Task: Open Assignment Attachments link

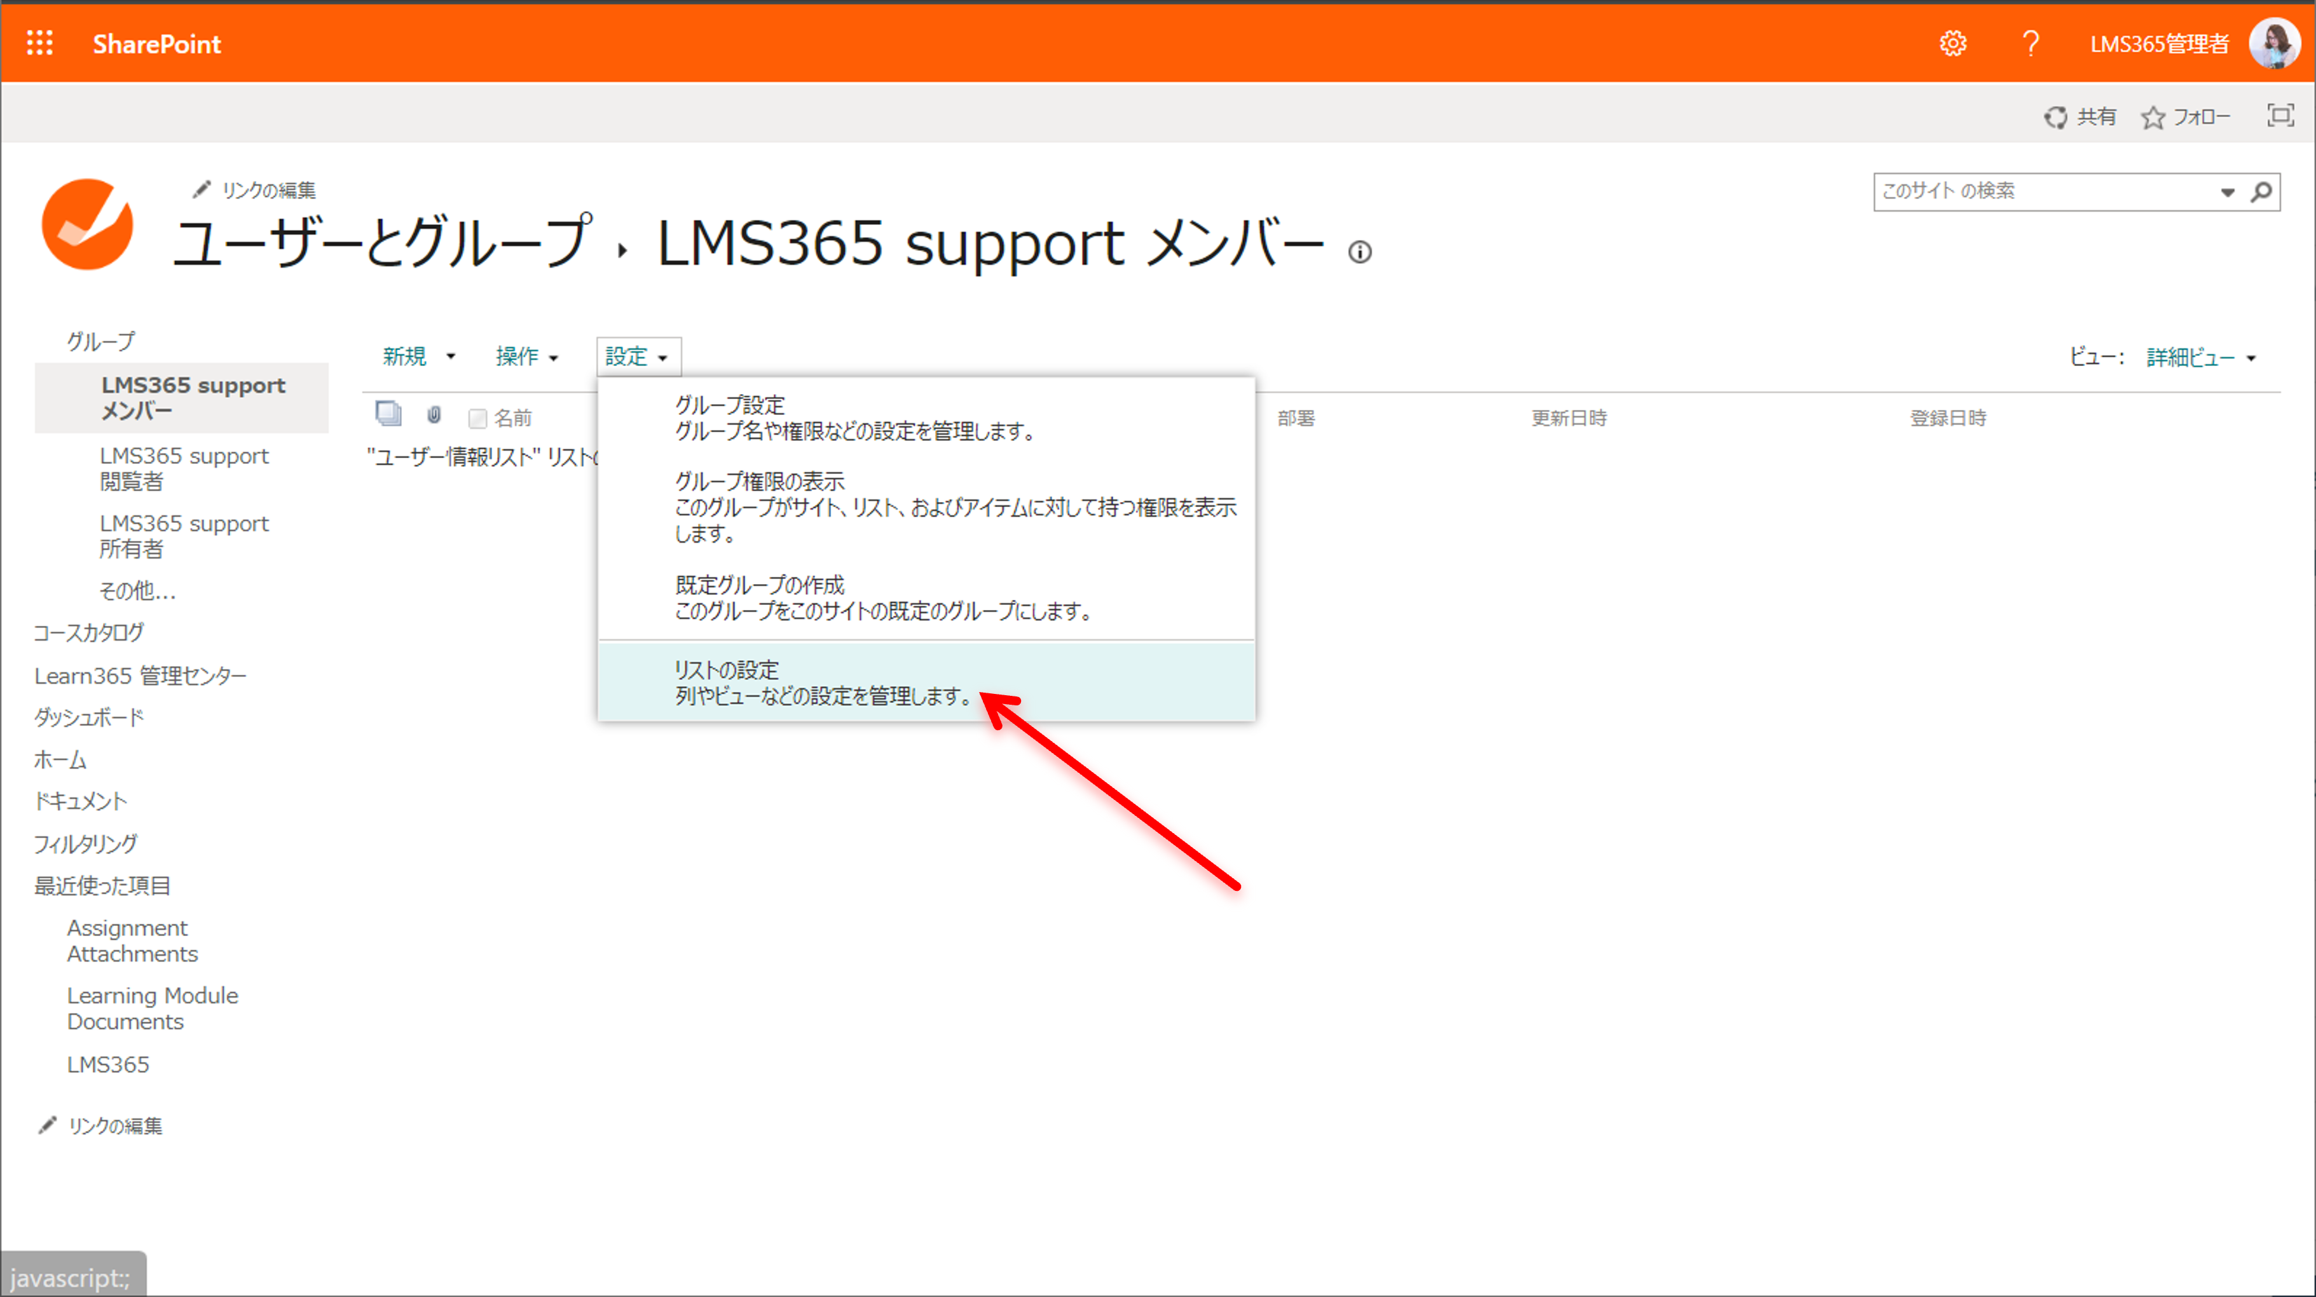Action: [x=132, y=940]
